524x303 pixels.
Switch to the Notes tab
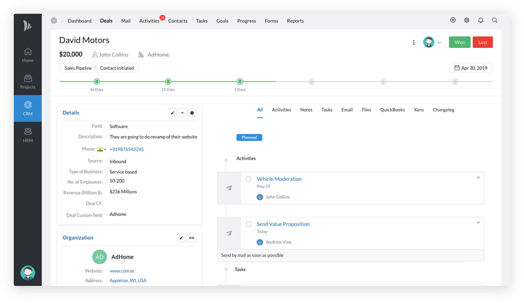pos(306,110)
